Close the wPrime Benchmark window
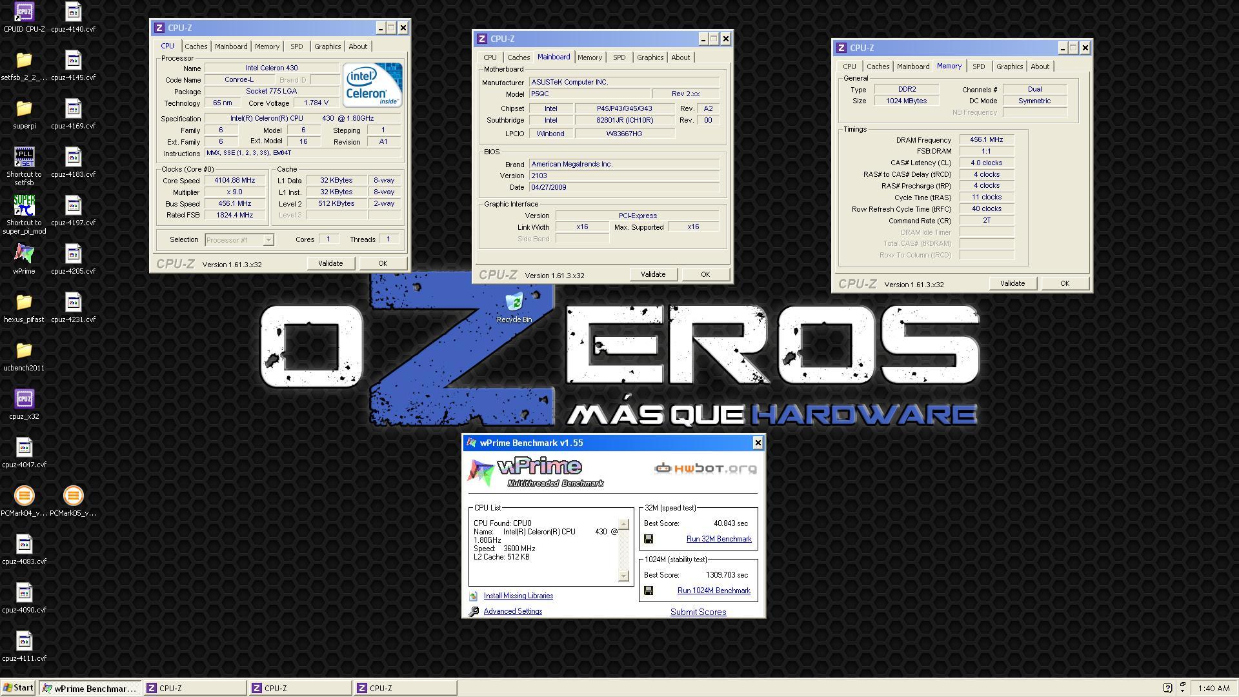The width and height of the screenshot is (1239, 697). click(758, 443)
